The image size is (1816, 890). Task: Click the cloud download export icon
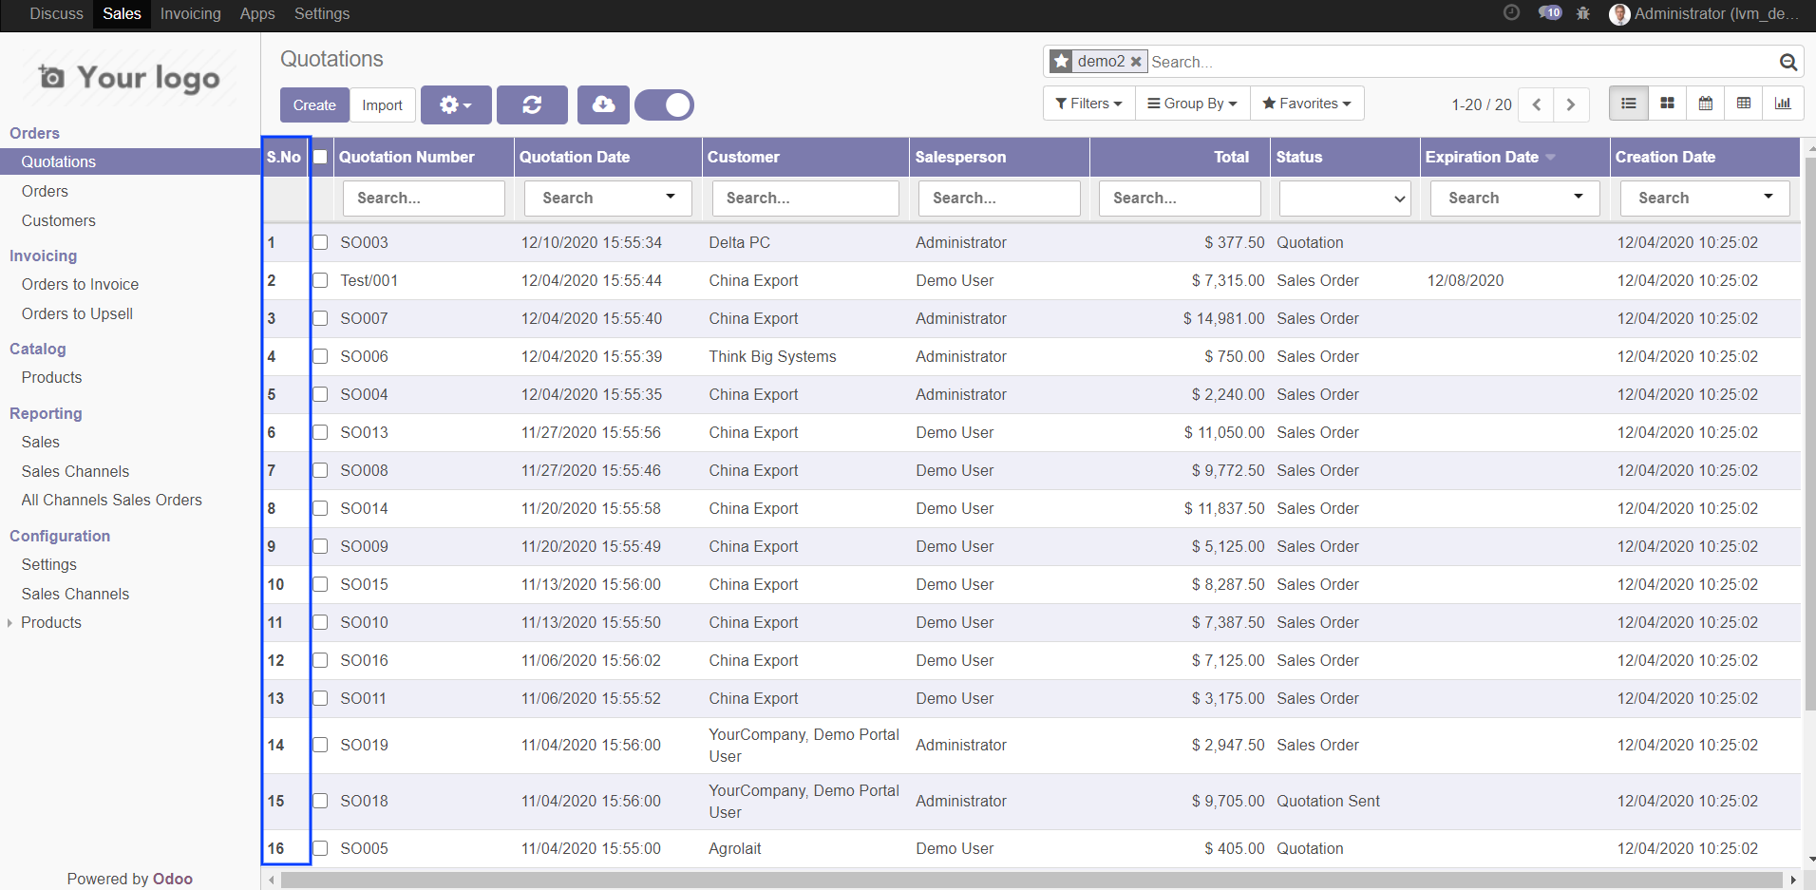click(x=603, y=104)
